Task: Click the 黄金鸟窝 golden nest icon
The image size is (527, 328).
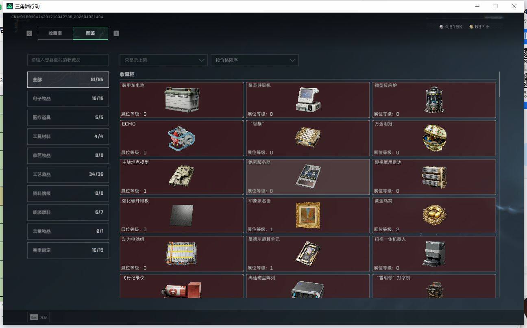Action: click(x=434, y=215)
